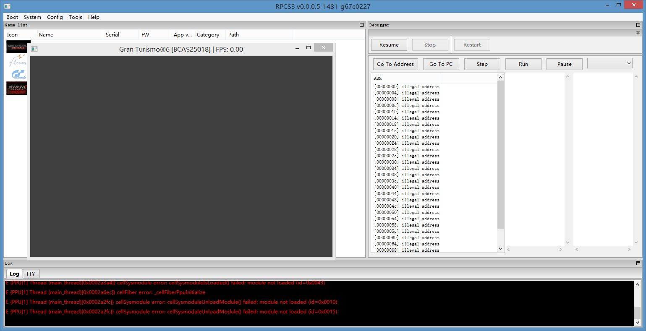Sort game list by App version column
This screenshot has width=646, height=331.
click(183, 35)
